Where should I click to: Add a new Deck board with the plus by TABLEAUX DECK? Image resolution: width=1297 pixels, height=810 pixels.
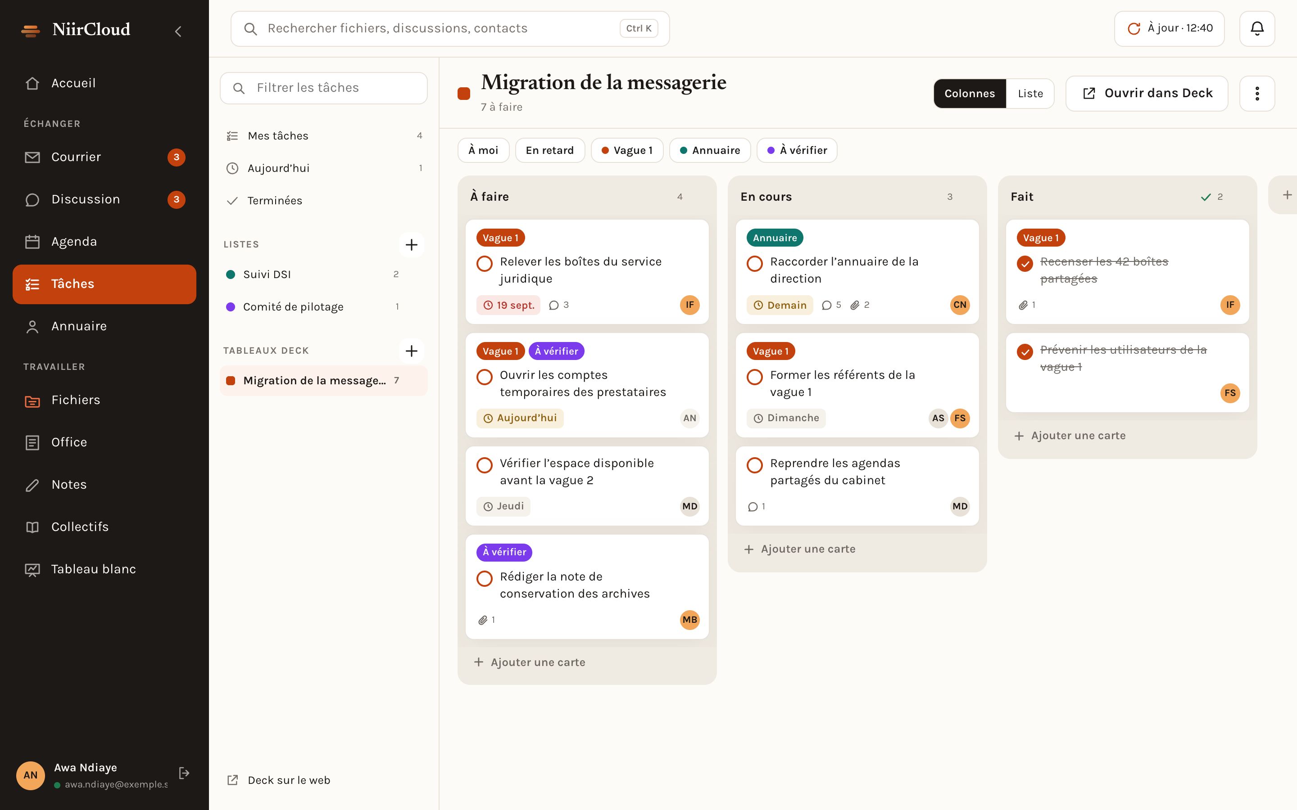[411, 351]
